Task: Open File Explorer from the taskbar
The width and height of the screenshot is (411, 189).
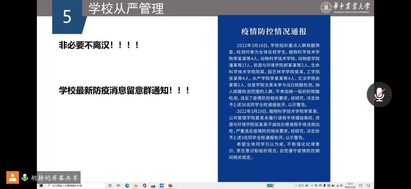Action: [136, 185]
